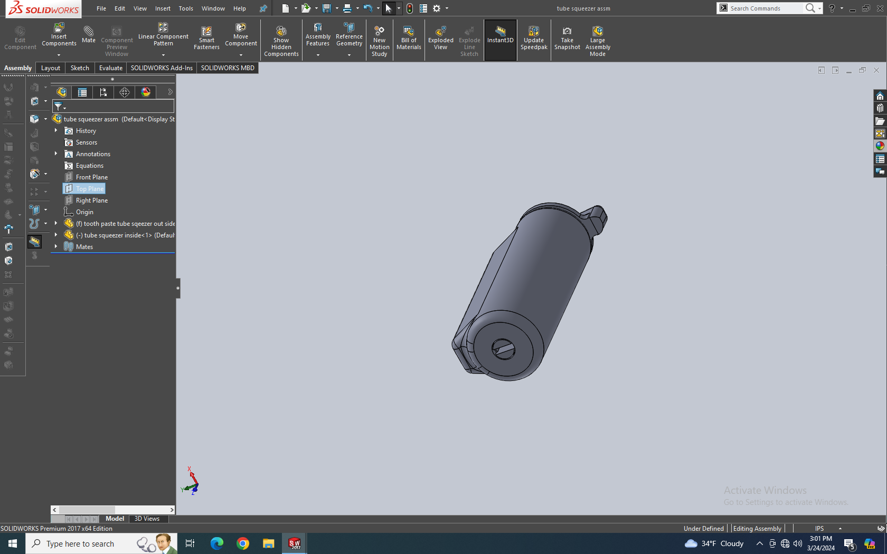Click the Rebuild traffic light icon
The width and height of the screenshot is (887, 554).
(410, 8)
